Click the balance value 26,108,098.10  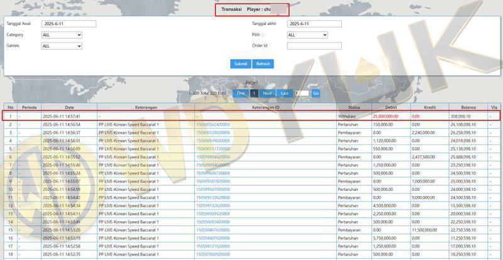[463, 124]
